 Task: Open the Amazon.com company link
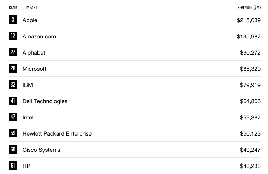point(39,37)
